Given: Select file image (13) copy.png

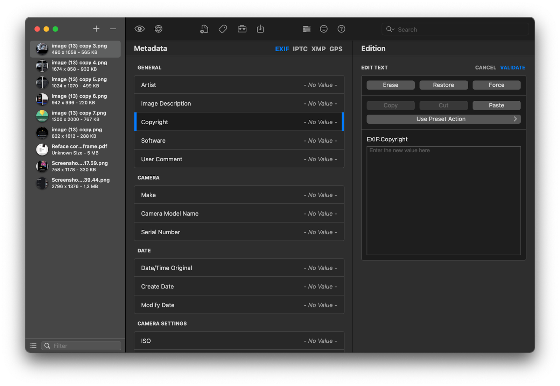Looking at the screenshot, I should (75, 133).
